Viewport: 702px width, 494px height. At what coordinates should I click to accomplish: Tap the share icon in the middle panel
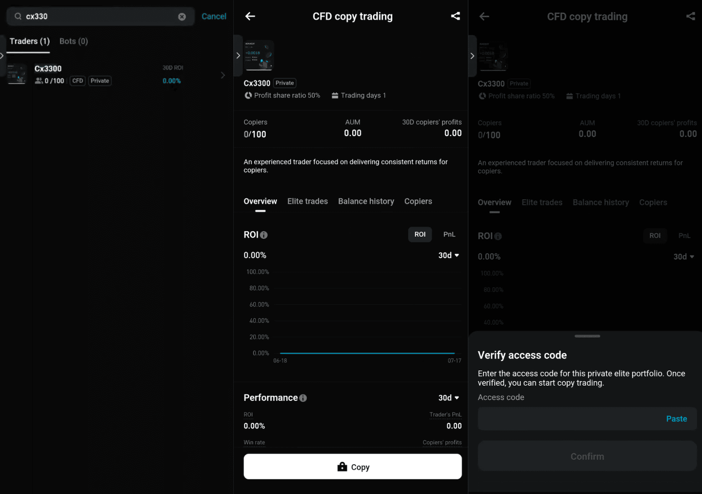point(455,16)
